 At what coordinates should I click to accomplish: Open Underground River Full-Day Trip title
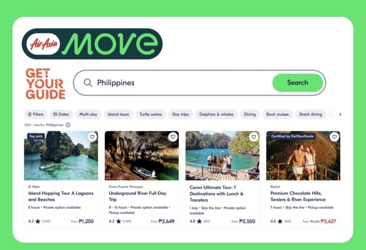coord(137,196)
